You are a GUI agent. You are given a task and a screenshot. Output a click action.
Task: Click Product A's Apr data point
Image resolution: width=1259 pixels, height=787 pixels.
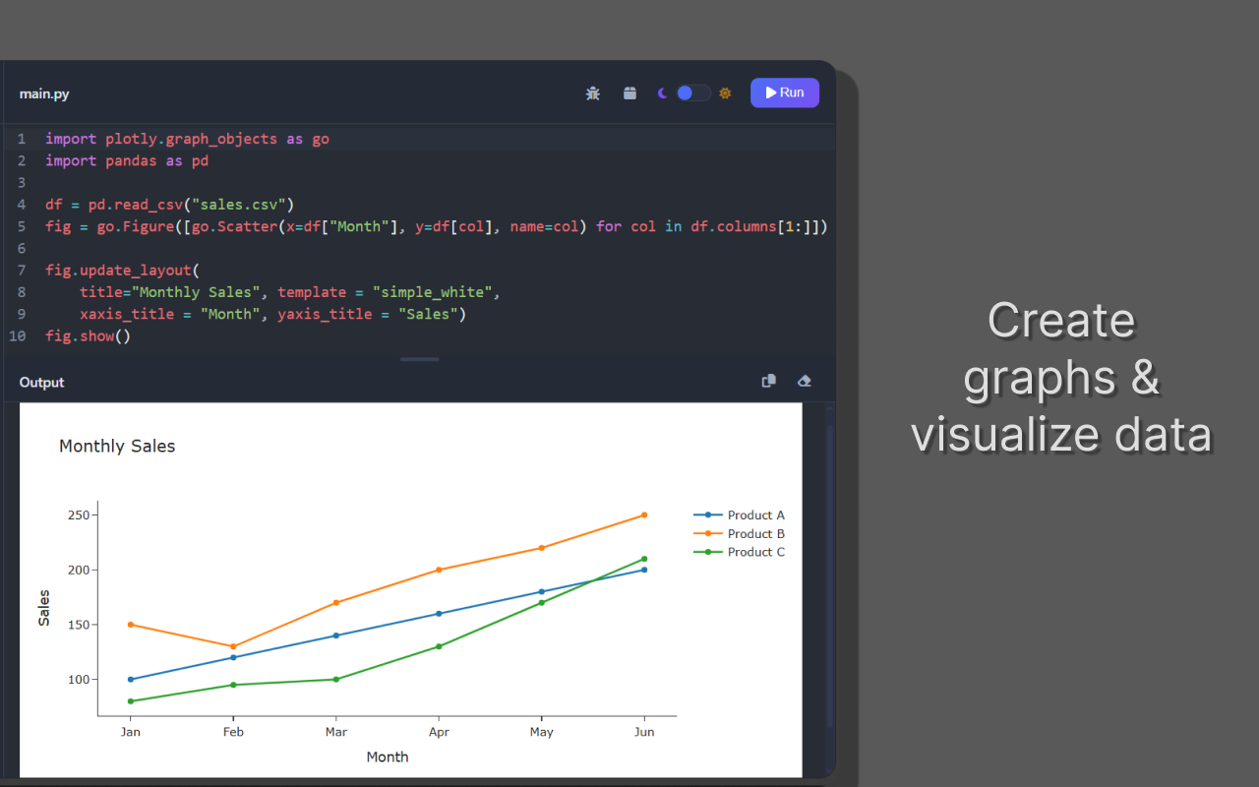point(439,614)
